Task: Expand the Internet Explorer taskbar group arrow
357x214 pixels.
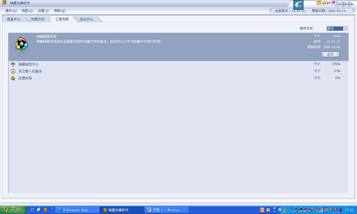Action: click(98, 210)
